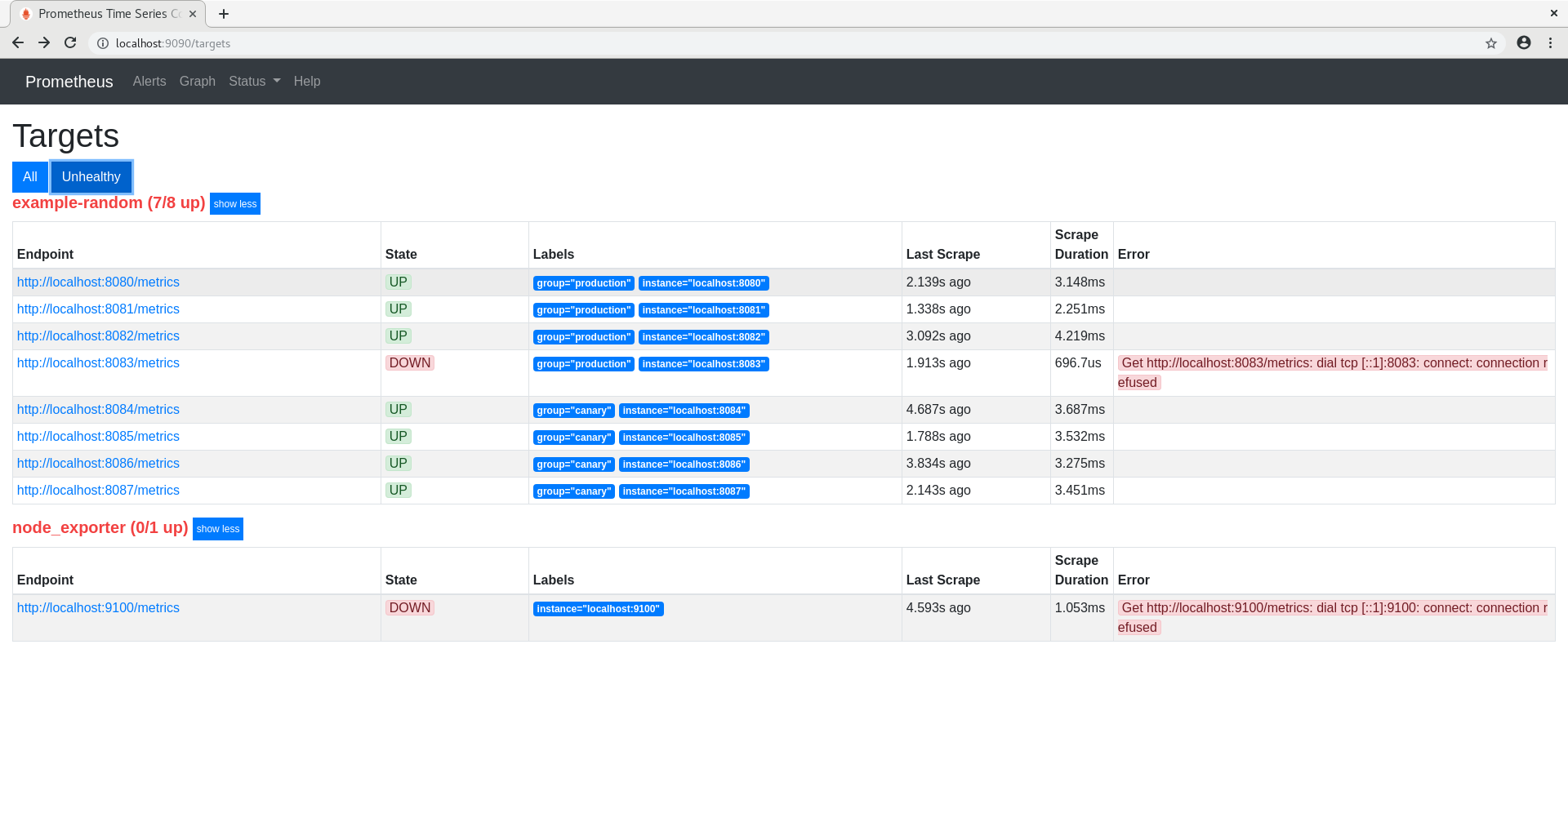
Task: Click the 696.7us scrape duration value
Action: [1078, 363]
